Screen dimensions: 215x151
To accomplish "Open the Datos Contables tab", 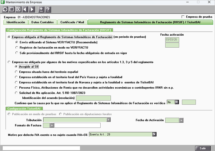I will pyautogui.click(x=42, y=22).
